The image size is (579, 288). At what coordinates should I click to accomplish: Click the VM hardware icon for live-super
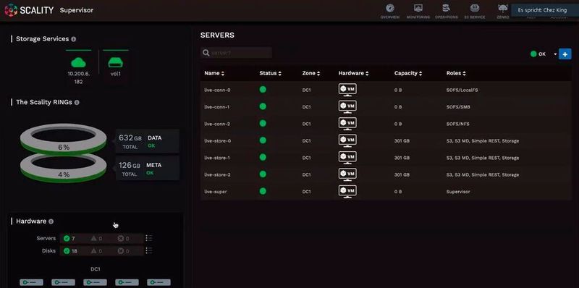347,192
